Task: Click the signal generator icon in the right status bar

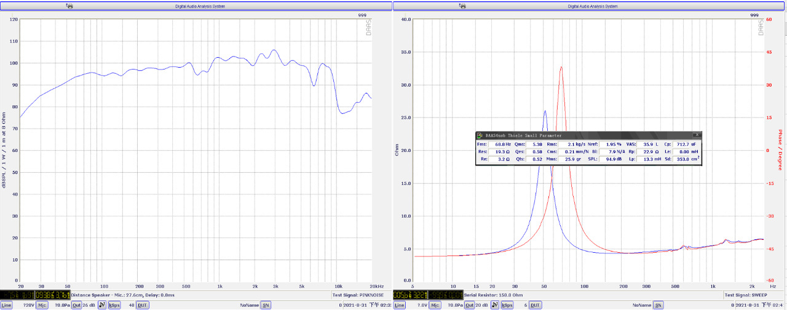Action: coord(496,305)
